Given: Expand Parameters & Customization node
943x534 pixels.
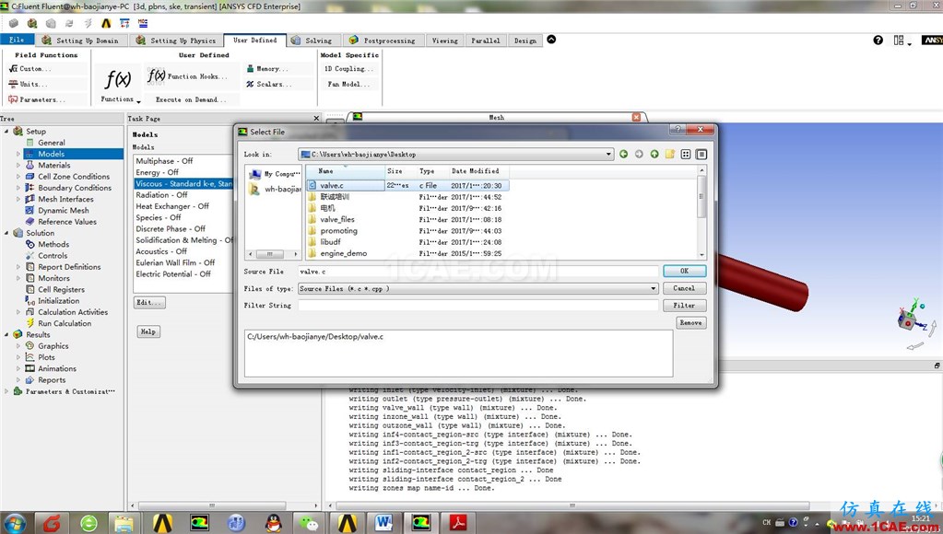Looking at the screenshot, I should pos(6,391).
